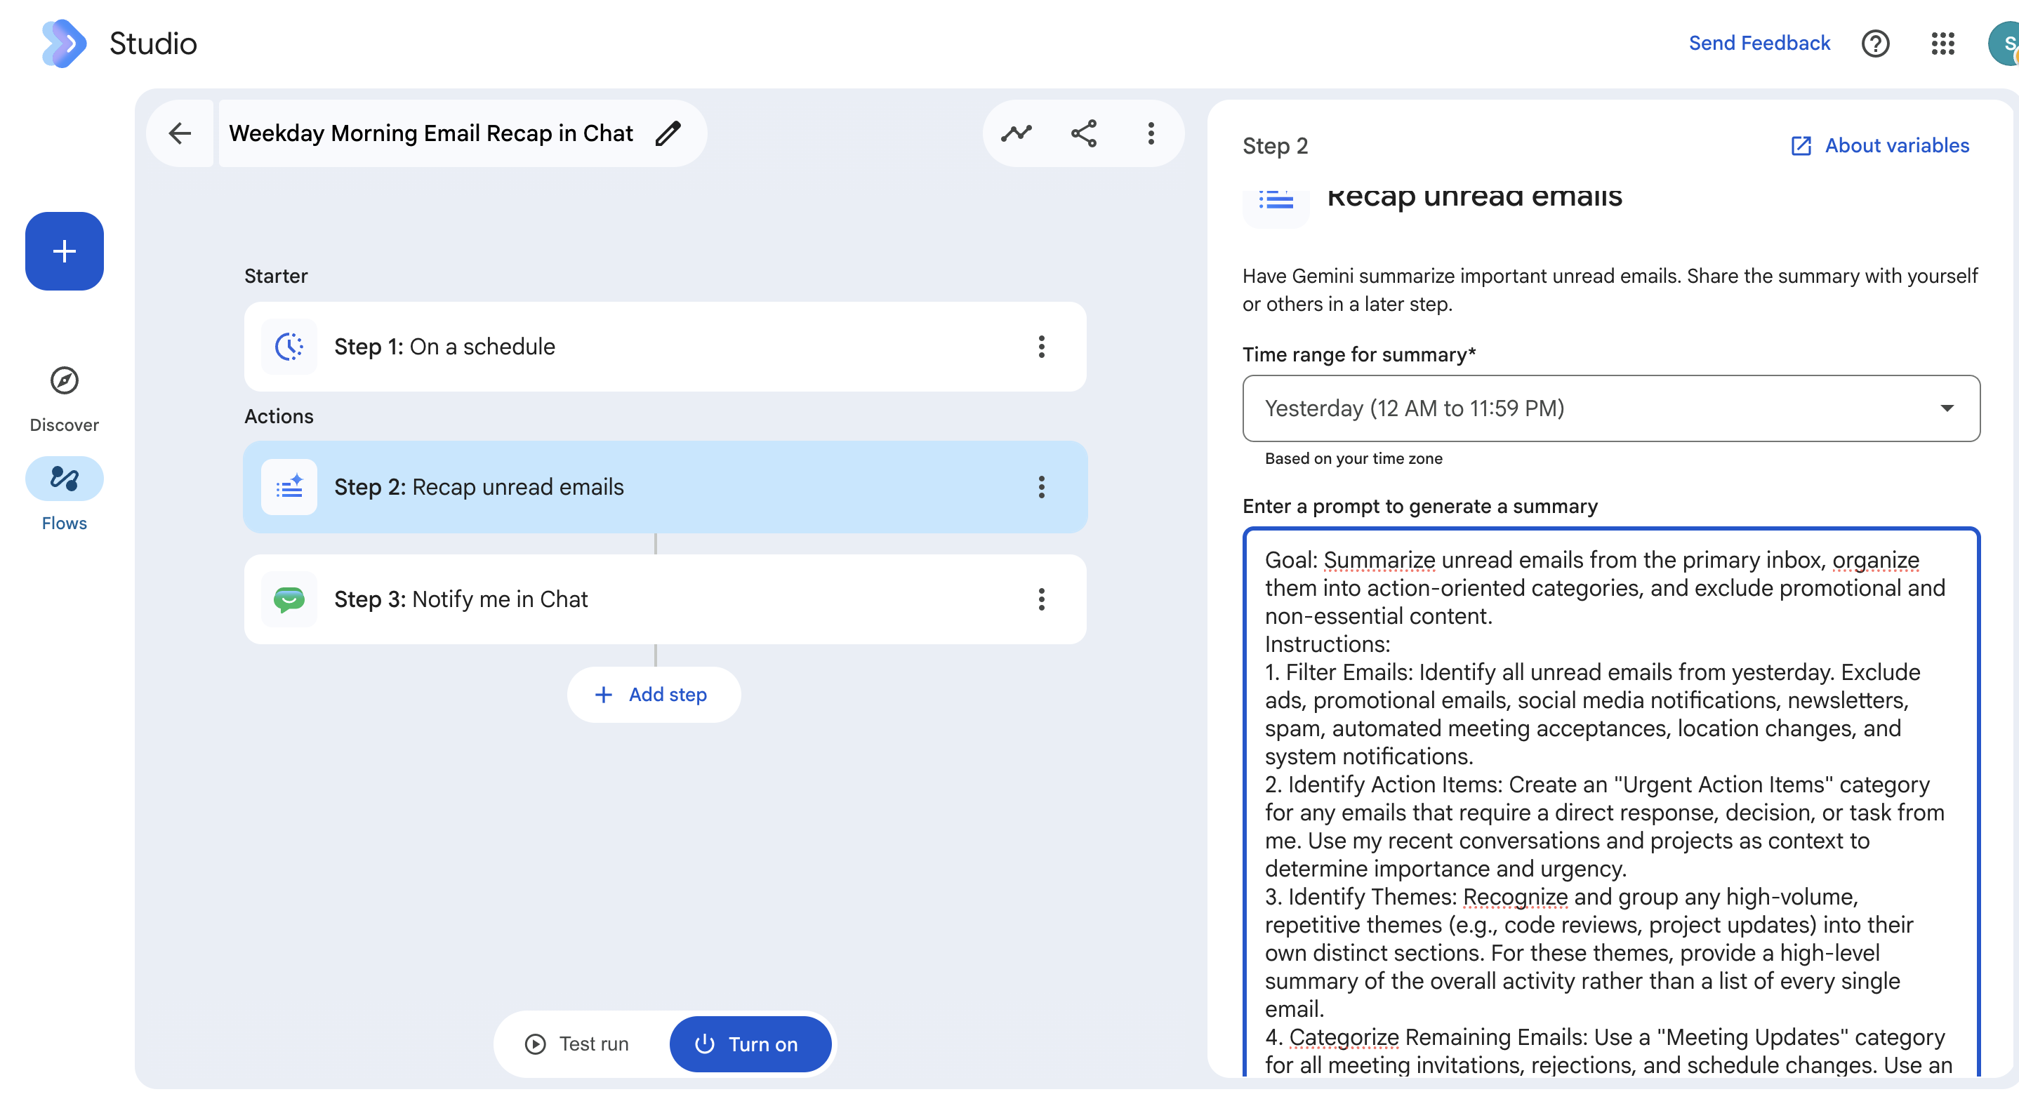Click the schedule clock icon in Step 1
Screen dimensions: 2019x1106
289,347
